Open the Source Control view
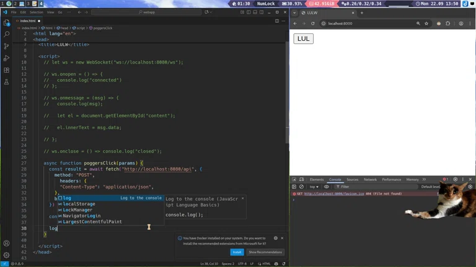The width and height of the screenshot is (476, 267). pyautogui.click(x=7, y=46)
